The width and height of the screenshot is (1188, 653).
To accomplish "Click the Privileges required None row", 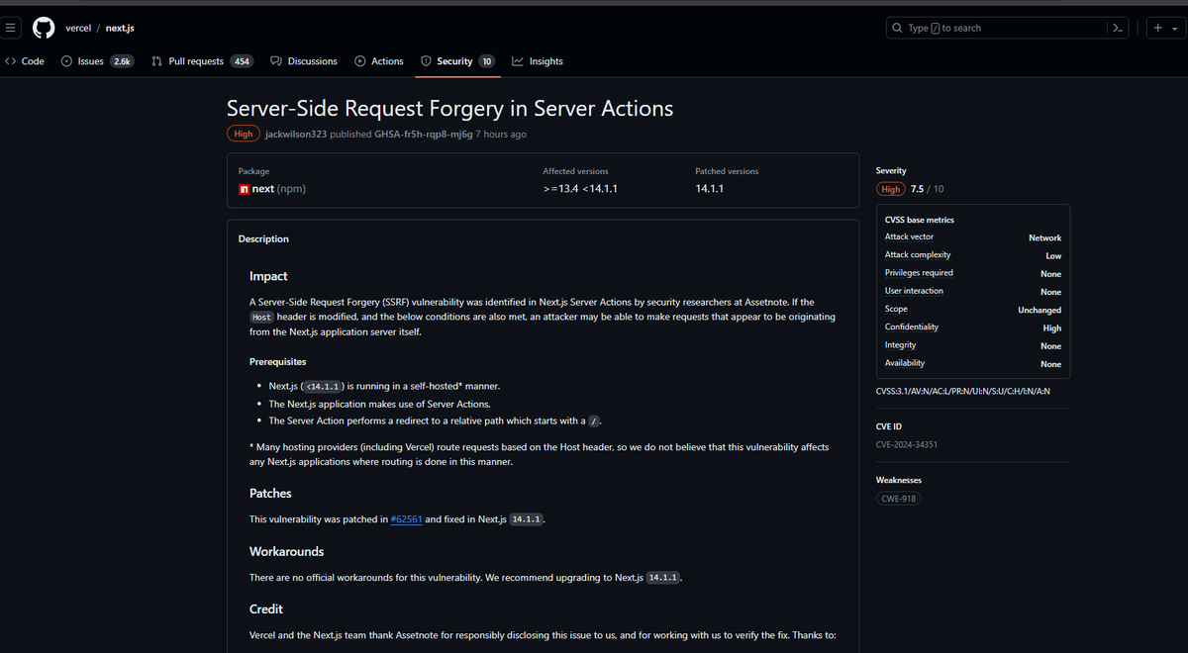I will [973, 273].
